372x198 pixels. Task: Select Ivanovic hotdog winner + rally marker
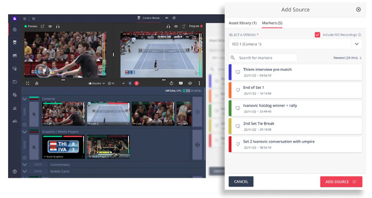pyautogui.click(x=295, y=108)
